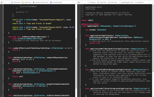
Task: Click 'applicationWillEnterForeground' function name
Action: (105, 89)
